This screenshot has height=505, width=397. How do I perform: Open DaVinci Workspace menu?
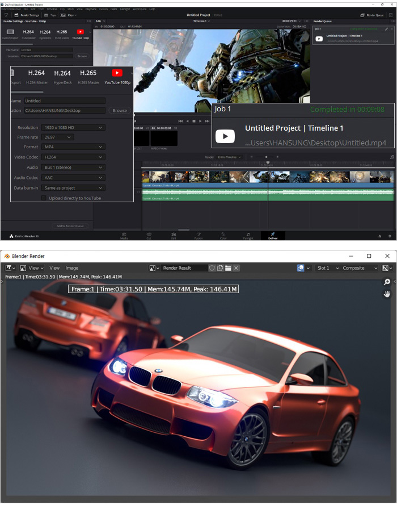pos(140,9)
